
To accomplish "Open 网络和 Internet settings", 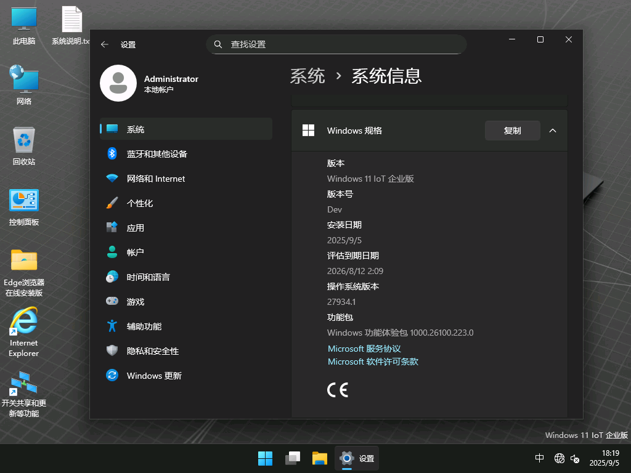I will coord(186,178).
